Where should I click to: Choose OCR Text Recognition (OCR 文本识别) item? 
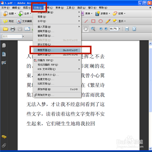tap(57, 69)
